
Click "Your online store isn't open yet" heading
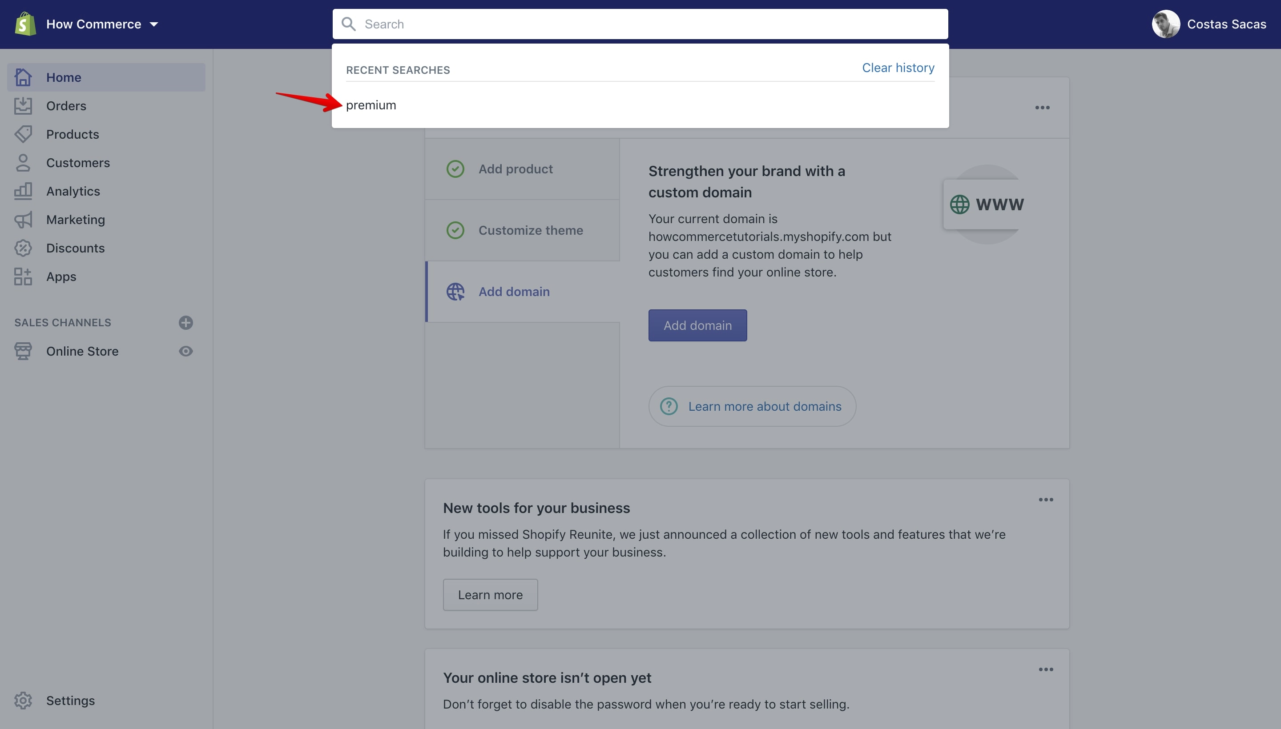coord(547,677)
